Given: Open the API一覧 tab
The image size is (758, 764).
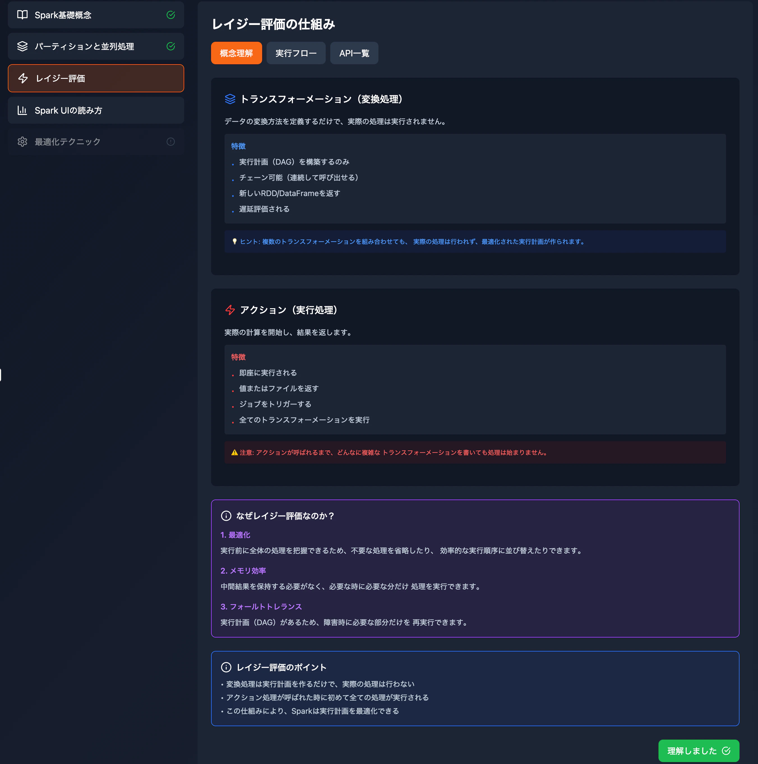Looking at the screenshot, I should coord(354,53).
